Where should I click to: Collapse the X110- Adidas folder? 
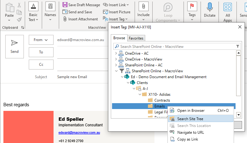point(140,95)
